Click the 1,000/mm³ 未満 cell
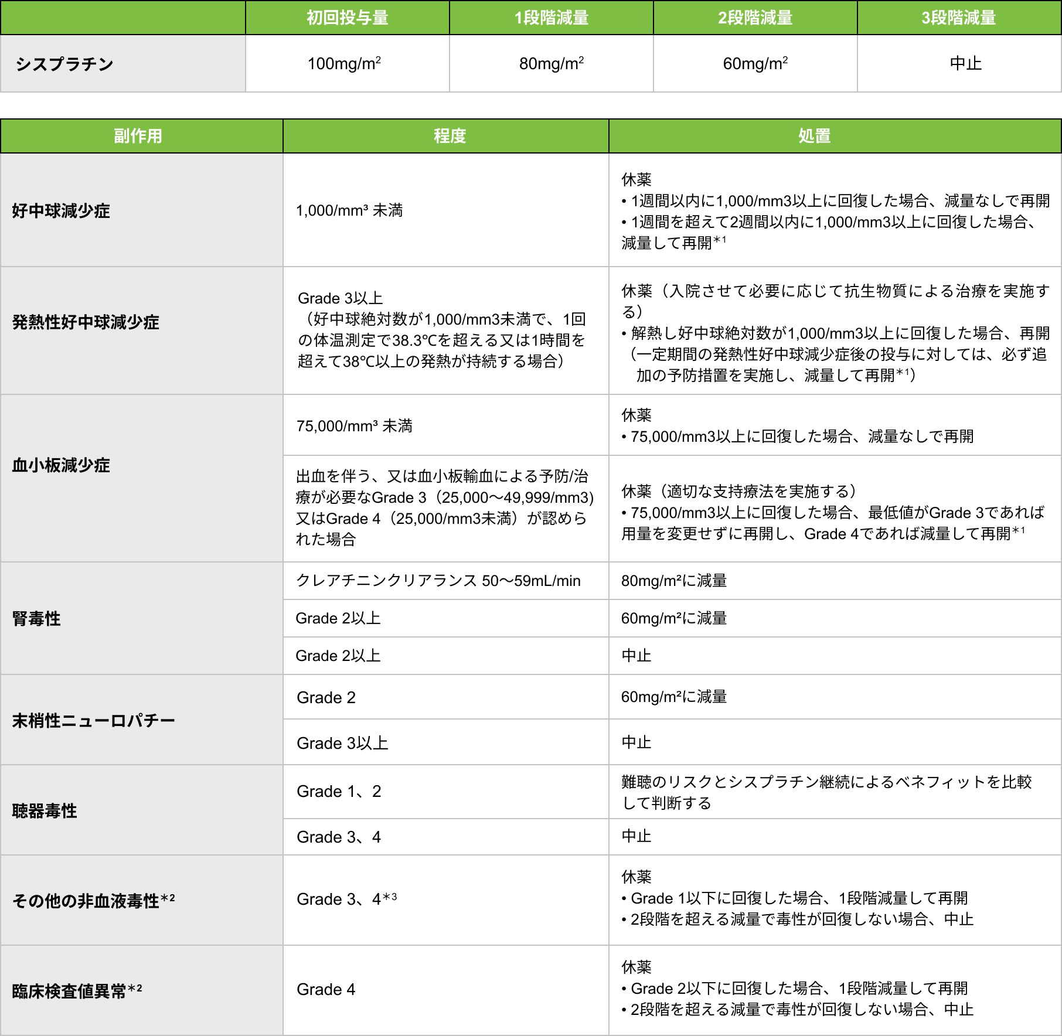Viewport: 1062px width, 1036px height. click(445, 210)
